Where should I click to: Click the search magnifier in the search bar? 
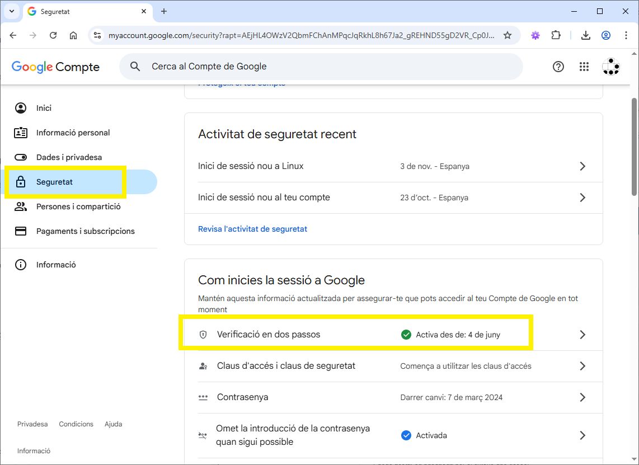(135, 66)
